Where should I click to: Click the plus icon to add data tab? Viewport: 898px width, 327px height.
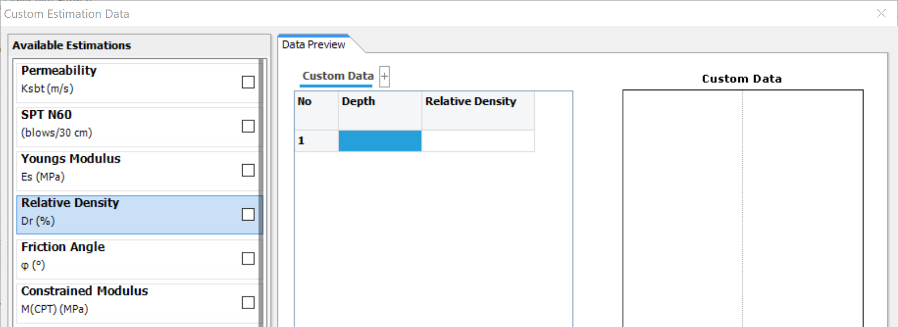[x=385, y=77]
